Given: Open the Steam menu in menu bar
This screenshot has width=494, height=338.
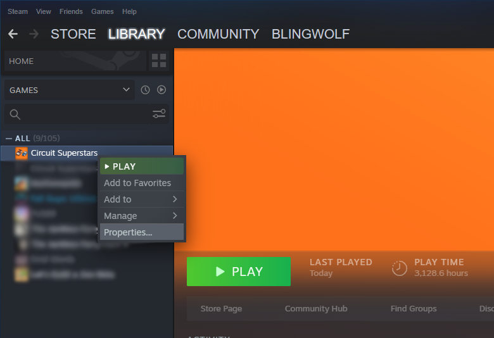Looking at the screenshot, I should pos(18,11).
